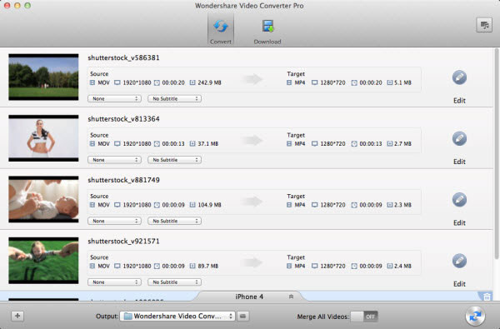Click target size 2.7 MB
This screenshot has height=329, width=500.
[x=402, y=144]
